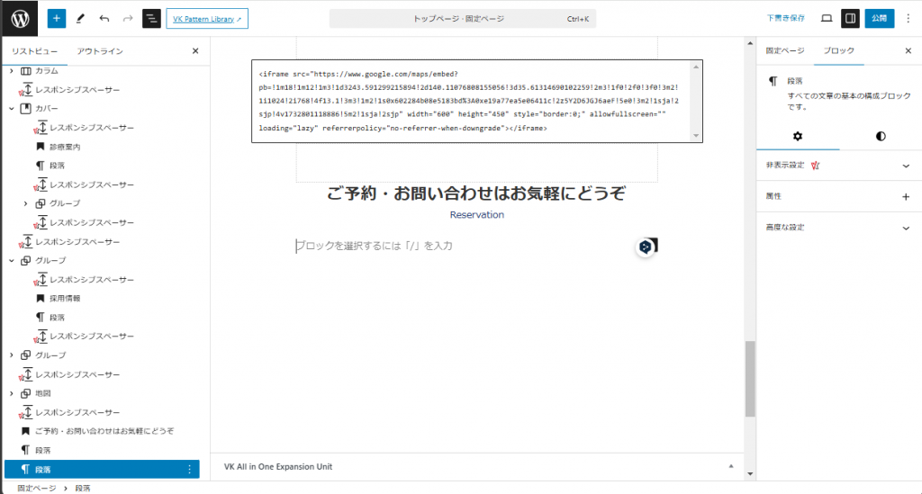Toggle the list view document overview icon
This screenshot has width=922, height=494.
pos(151,18)
